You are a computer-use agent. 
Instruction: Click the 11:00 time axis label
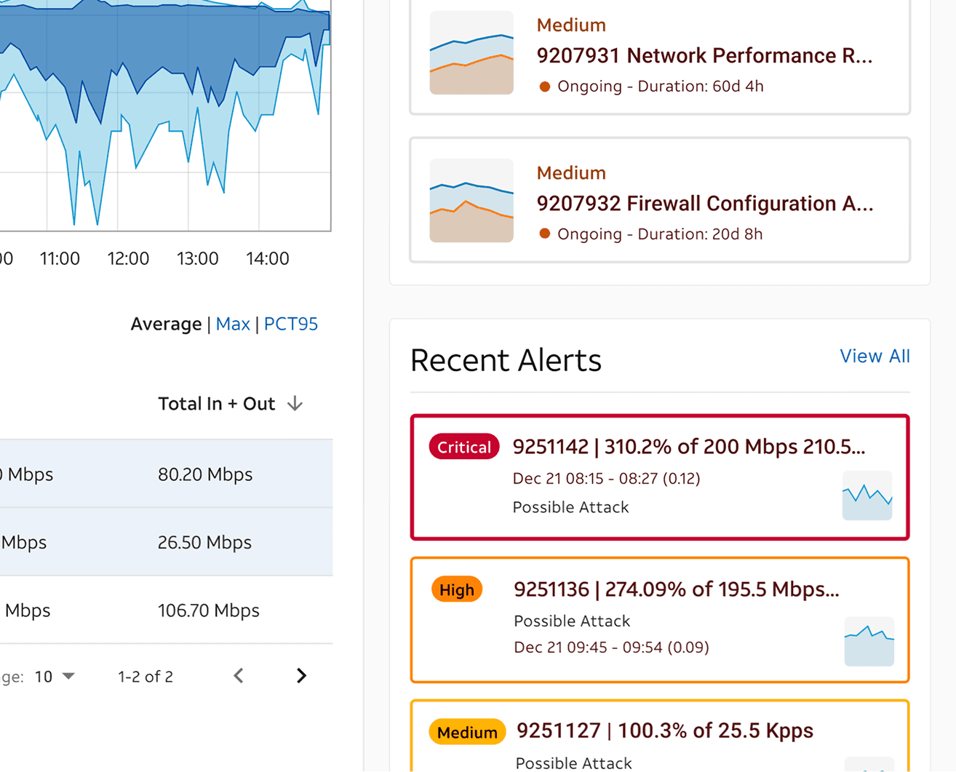point(60,258)
